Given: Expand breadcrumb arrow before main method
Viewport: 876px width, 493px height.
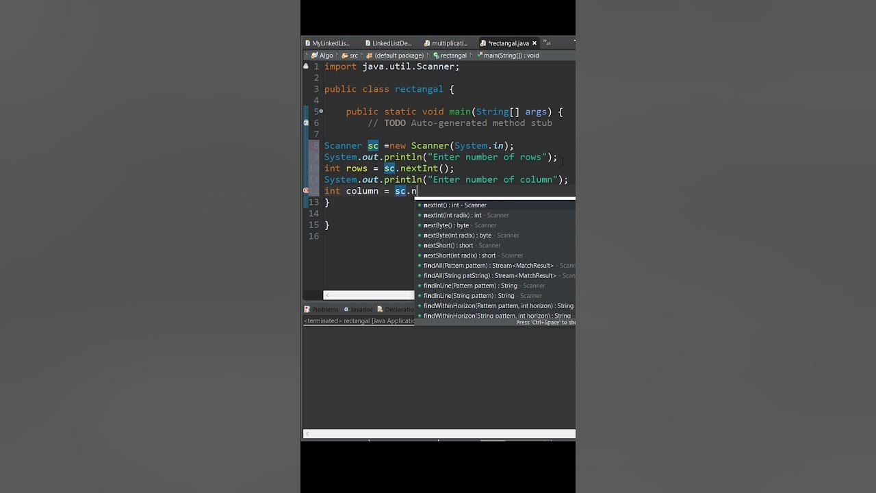Looking at the screenshot, I should [472, 55].
